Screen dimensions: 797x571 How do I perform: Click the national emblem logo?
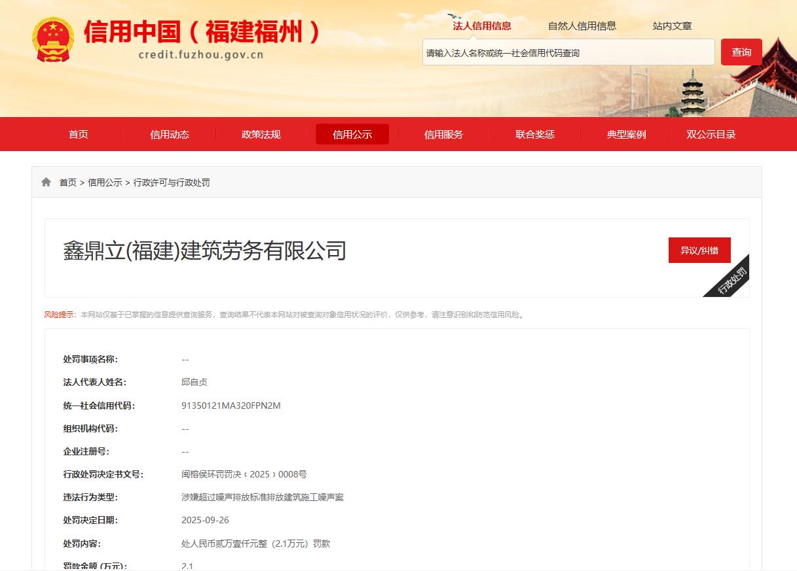click(53, 39)
